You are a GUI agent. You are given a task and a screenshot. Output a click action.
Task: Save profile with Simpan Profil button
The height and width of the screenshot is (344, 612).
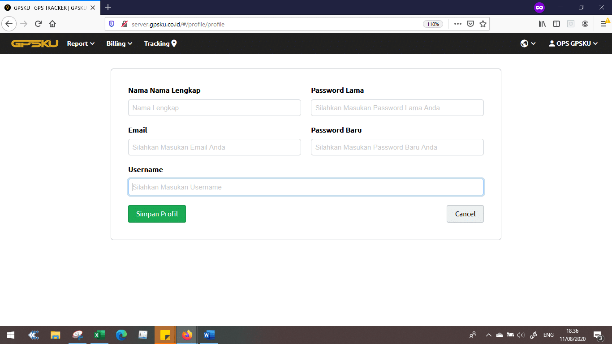(157, 214)
